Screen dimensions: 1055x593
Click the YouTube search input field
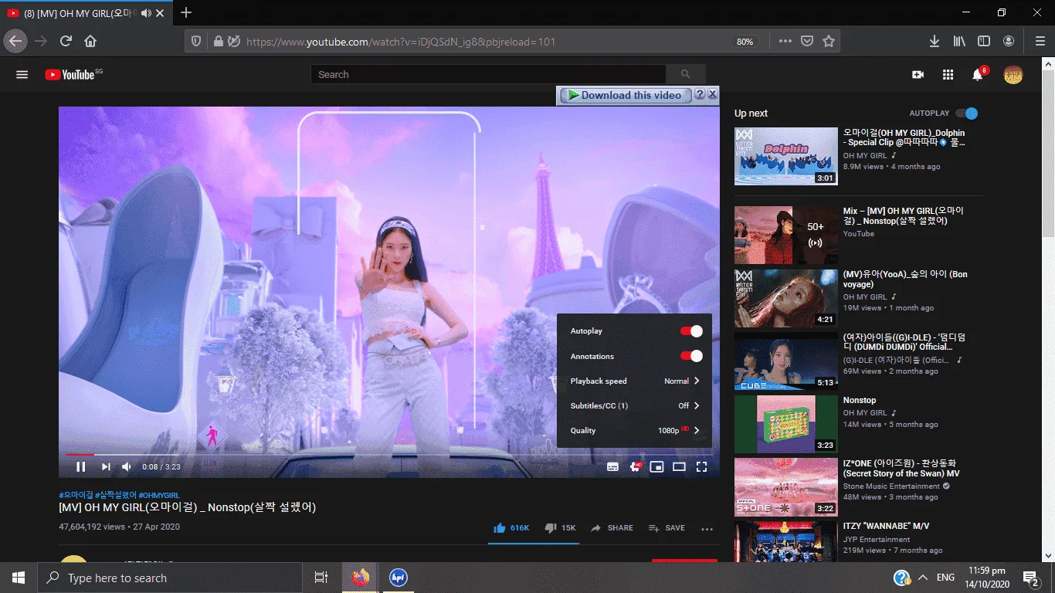(x=488, y=75)
